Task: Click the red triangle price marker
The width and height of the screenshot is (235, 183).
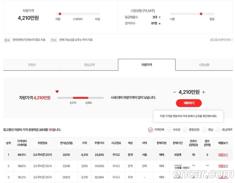Action: point(57,92)
